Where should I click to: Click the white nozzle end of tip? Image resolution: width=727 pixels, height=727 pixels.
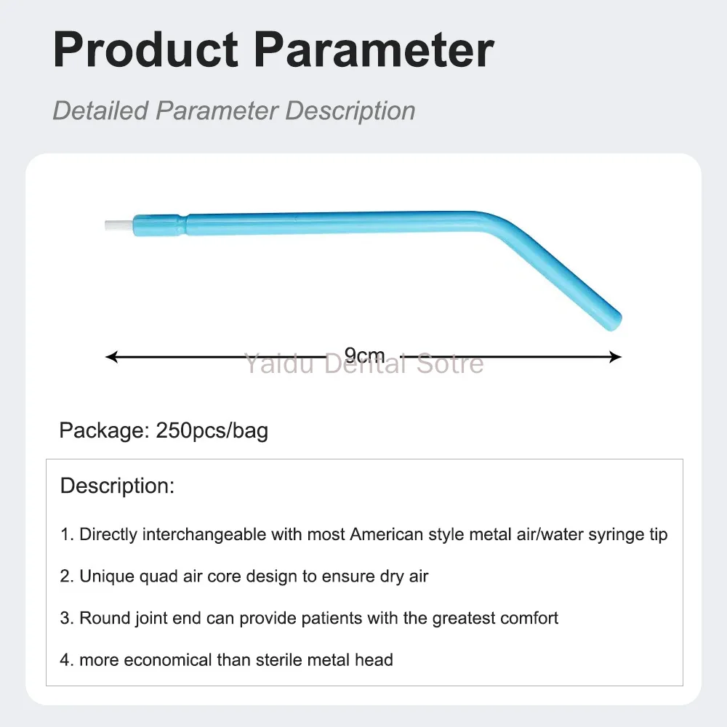click(119, 225)
